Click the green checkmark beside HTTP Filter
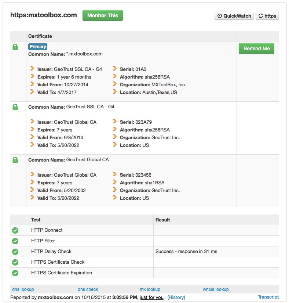The image size is (289, 303). [15, 241]
